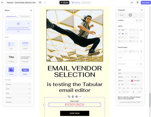Click the checkmark icon in top bar
Image resolution: width=151 pixels, height=117 pixels.
132,3
